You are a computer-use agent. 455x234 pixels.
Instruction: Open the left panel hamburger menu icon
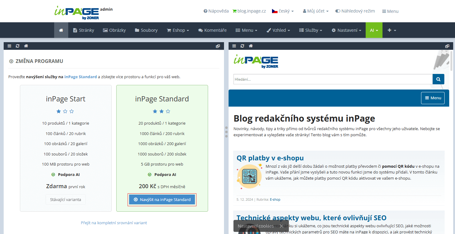coord(9,46)
